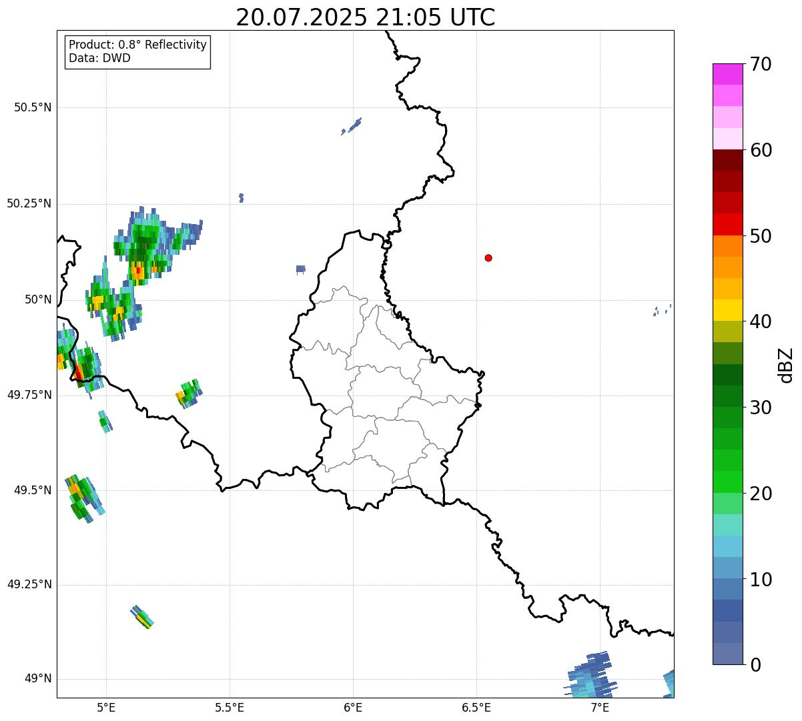Viewport: 802px width, 721px height.
Task: Click the red location marker dot
Action: (x=488, y=257)
